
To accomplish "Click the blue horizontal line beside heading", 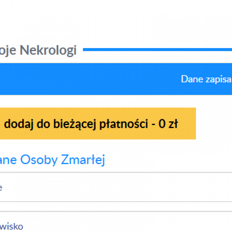I will point(157,50).
